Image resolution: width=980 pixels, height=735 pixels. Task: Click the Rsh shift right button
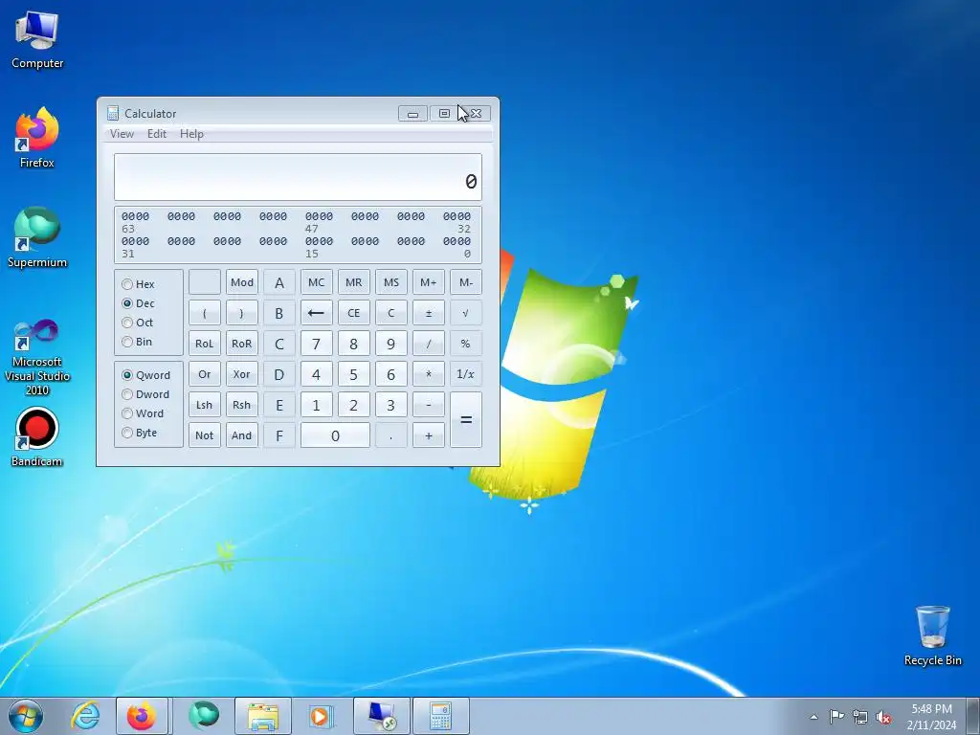242,405
